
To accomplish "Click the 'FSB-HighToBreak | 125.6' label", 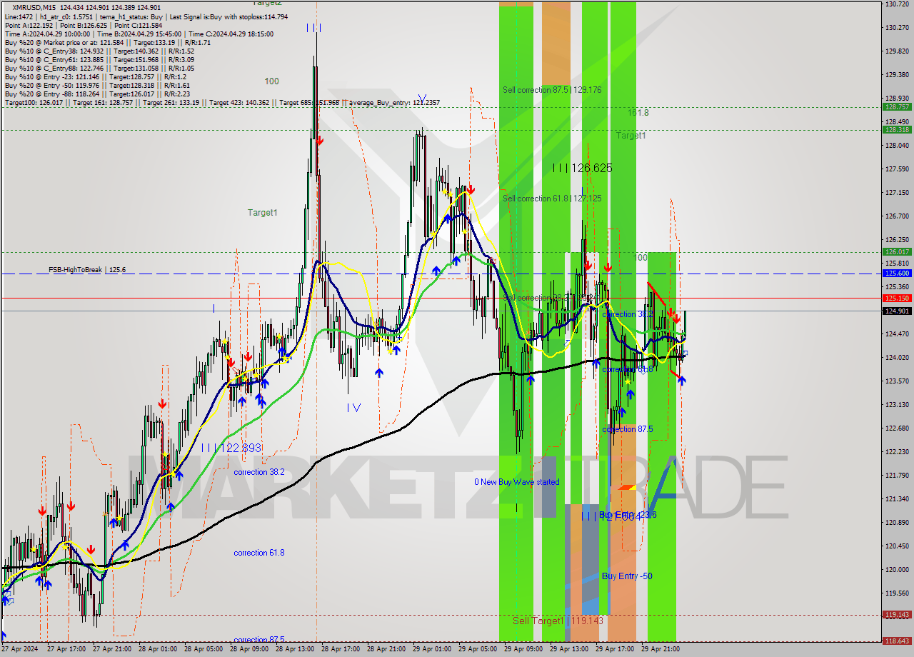I will coord(87,270).
